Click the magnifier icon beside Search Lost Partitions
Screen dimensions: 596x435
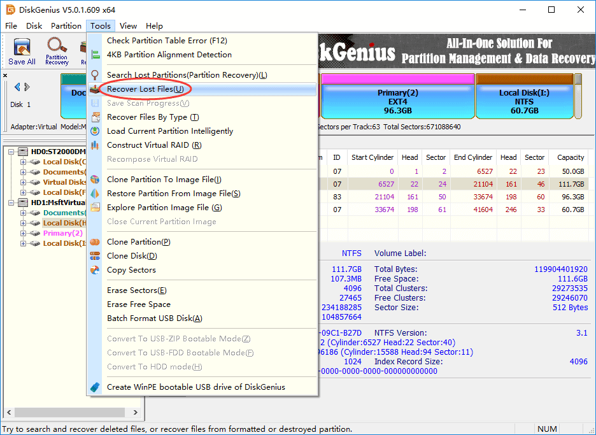95,75
